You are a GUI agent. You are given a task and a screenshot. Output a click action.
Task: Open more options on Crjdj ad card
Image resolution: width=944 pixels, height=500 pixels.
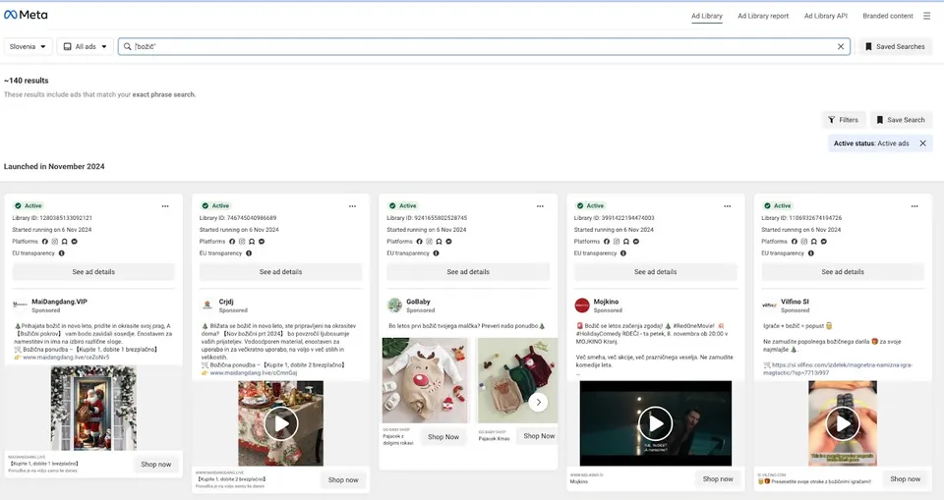pyautogui.click(x=352, y=206)
